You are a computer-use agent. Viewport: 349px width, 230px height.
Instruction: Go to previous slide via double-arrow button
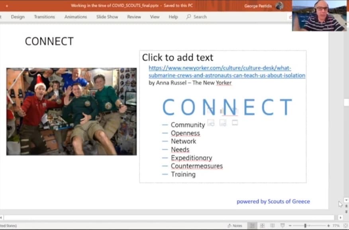346,206
